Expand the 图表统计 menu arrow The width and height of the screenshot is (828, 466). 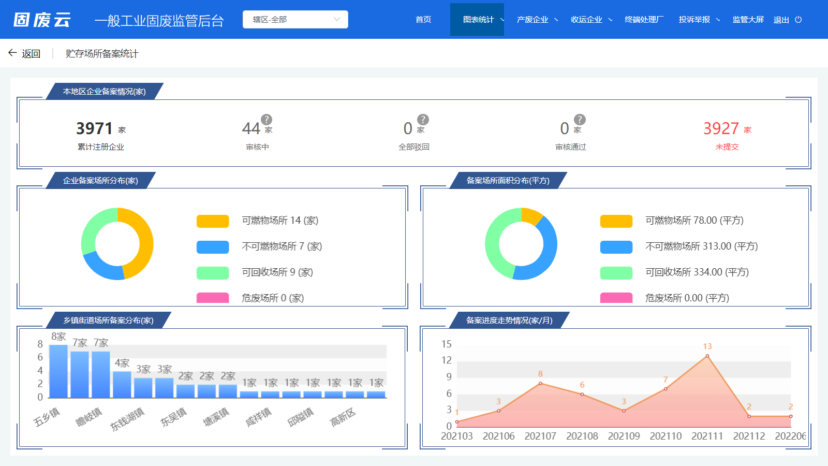[502, 20]
